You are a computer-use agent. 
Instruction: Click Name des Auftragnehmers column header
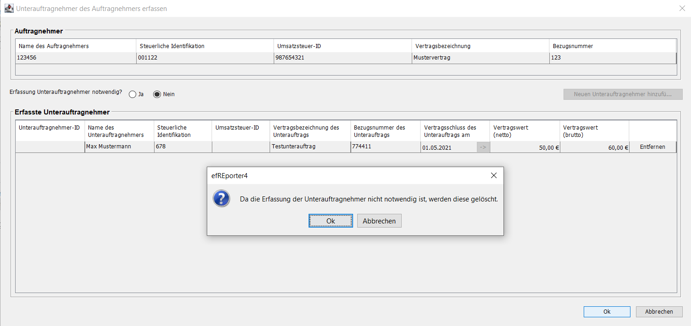tap(76, 46)
